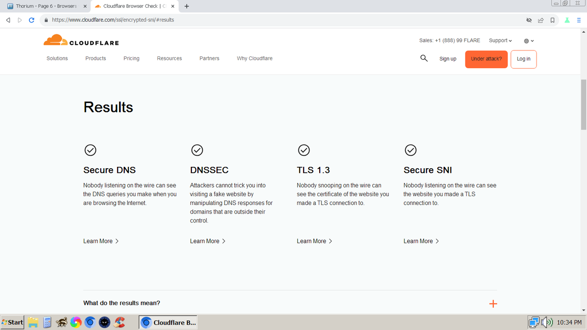587x330 pixels.
Task: Open the colorful pinwheel app in the taskbar
Action: click(76, 322)
